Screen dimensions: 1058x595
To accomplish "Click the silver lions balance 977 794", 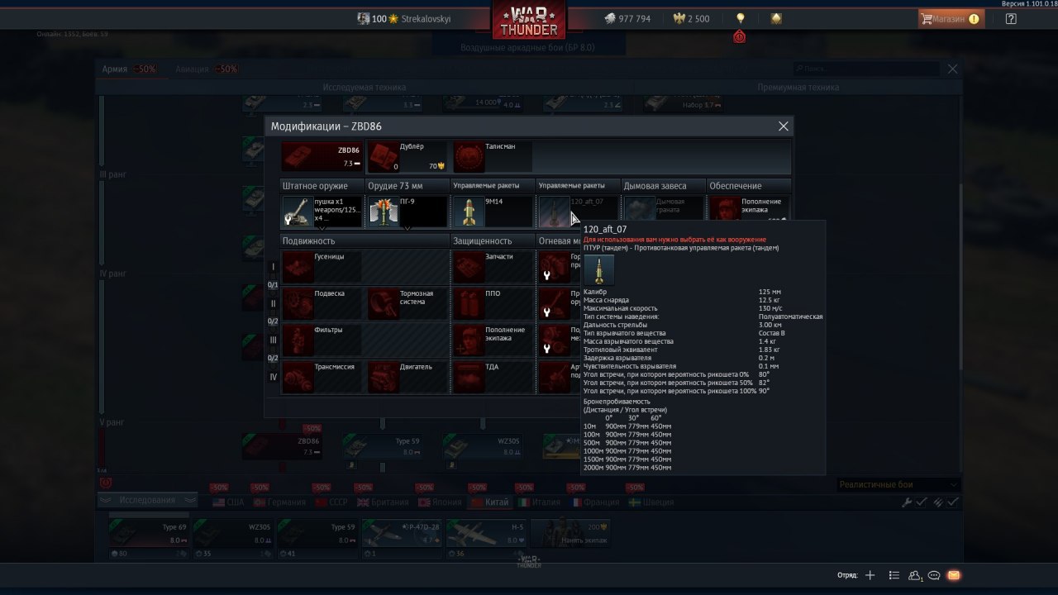I will [626, 18].
